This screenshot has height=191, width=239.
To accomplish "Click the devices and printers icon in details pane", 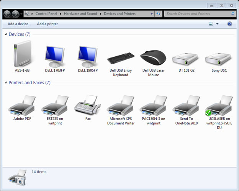I will 18,178.
